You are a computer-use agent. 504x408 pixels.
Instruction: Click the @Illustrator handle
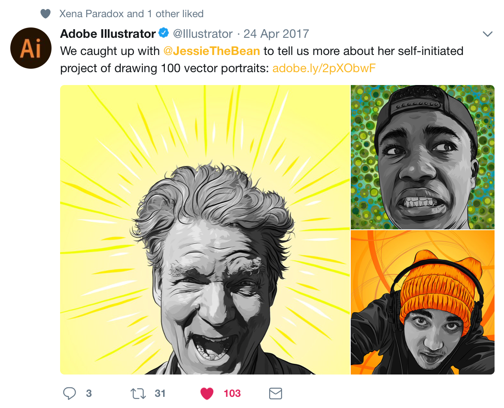point(203,34)
